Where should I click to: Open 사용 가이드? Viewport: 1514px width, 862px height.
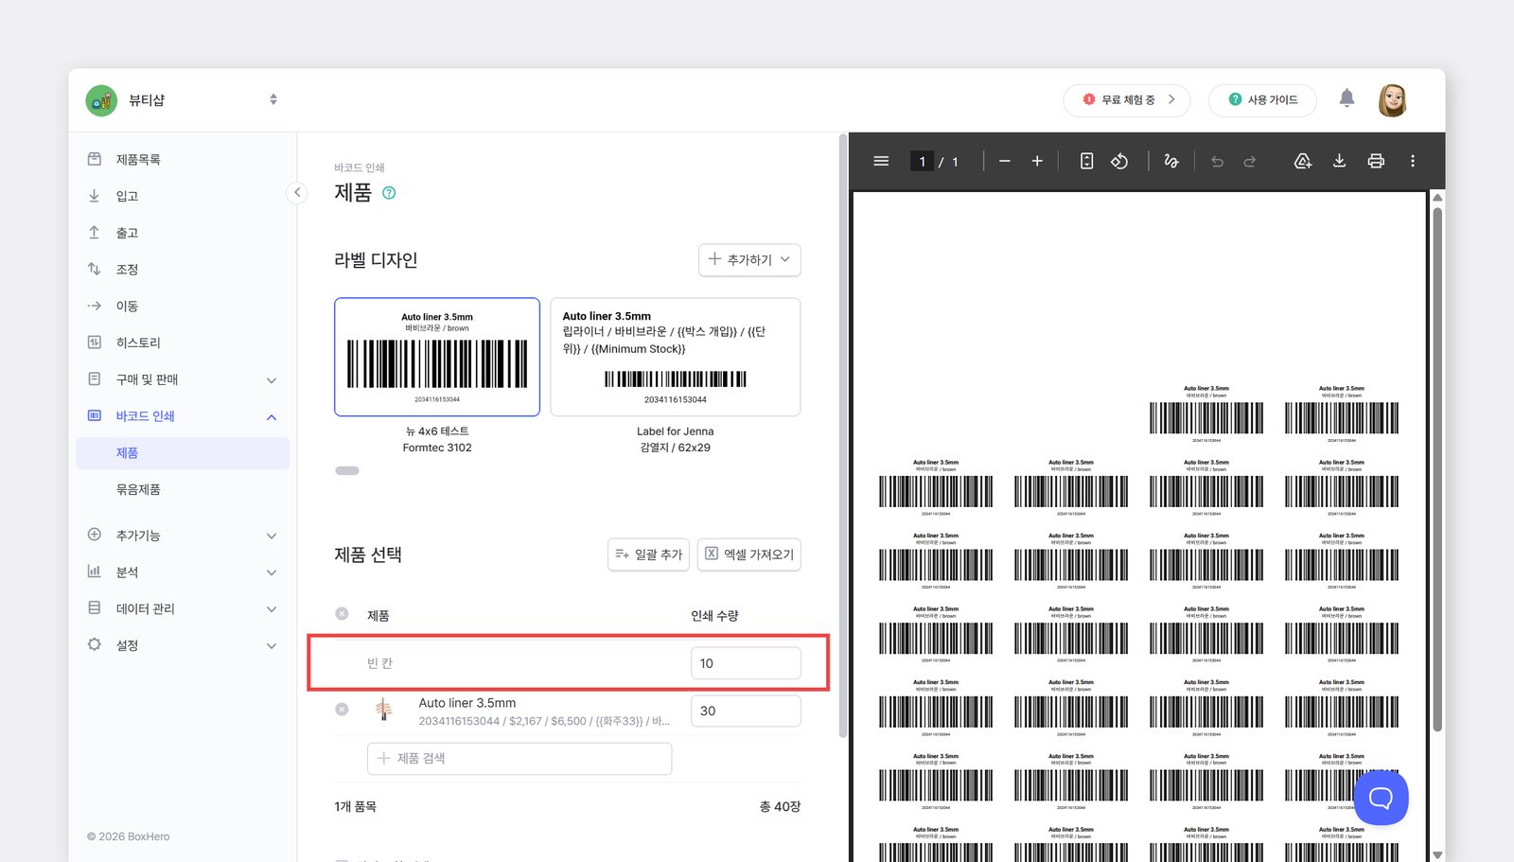click(1262, 99)
